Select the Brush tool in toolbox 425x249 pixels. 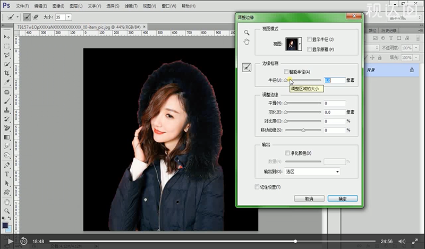click(x=7, y=101)
